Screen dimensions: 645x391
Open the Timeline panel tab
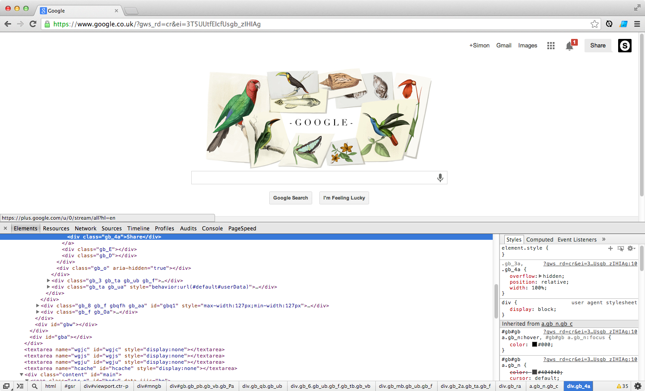[x=138, y=228]
